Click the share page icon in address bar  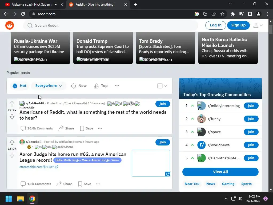point(214,14)
